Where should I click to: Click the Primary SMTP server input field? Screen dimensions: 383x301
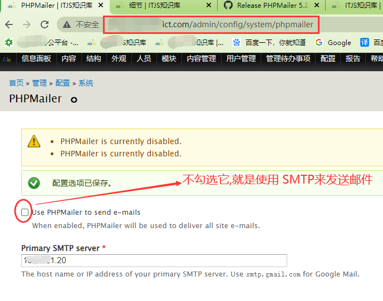click(x=154, y=260)
